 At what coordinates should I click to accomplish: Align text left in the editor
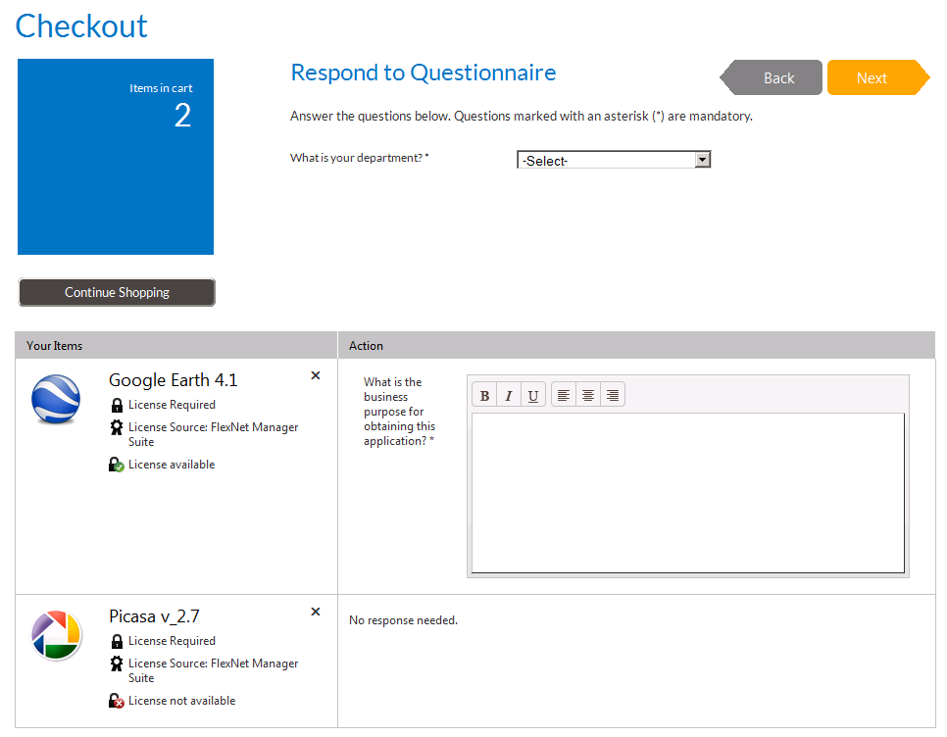pyautogui.click(x=564, y=396)
